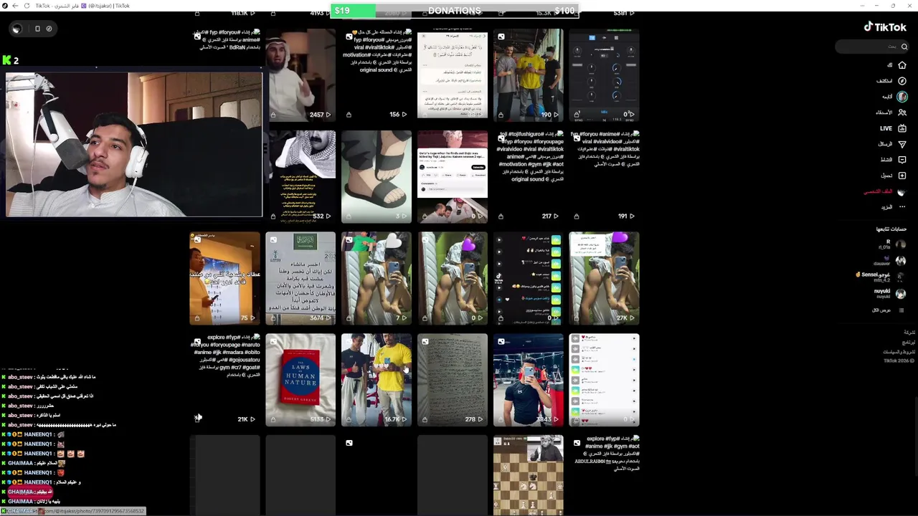Click the compass icon in the floating pill
Image resolution: width=918 pixels, height=516 pixels.
point(49,29)
